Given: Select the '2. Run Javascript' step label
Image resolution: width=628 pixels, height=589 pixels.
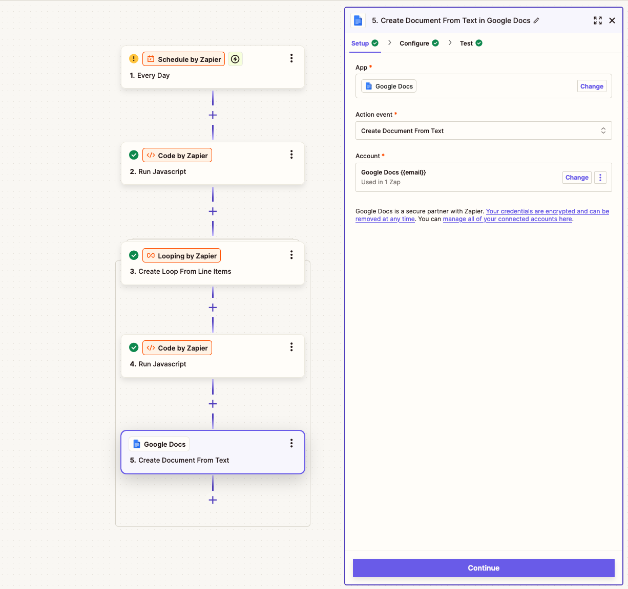Looking at the screenshot, I should 158,171.
